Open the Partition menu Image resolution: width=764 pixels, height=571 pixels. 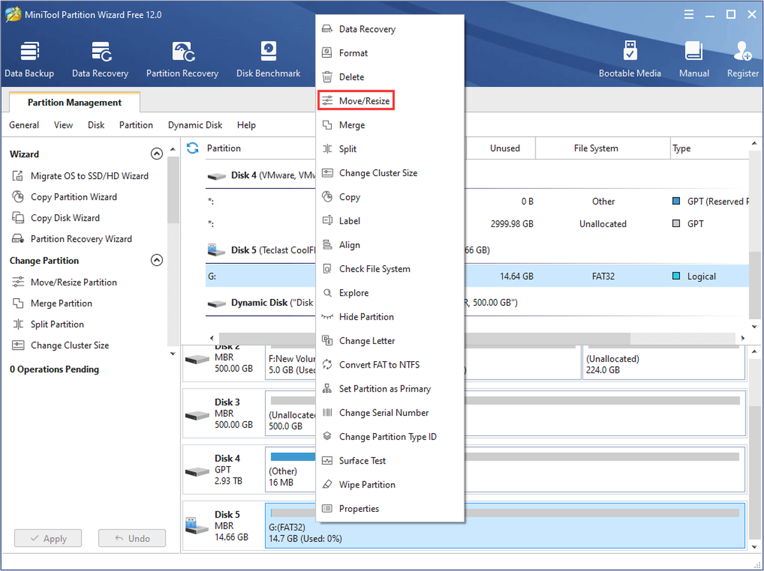click(x=136, y=125)
